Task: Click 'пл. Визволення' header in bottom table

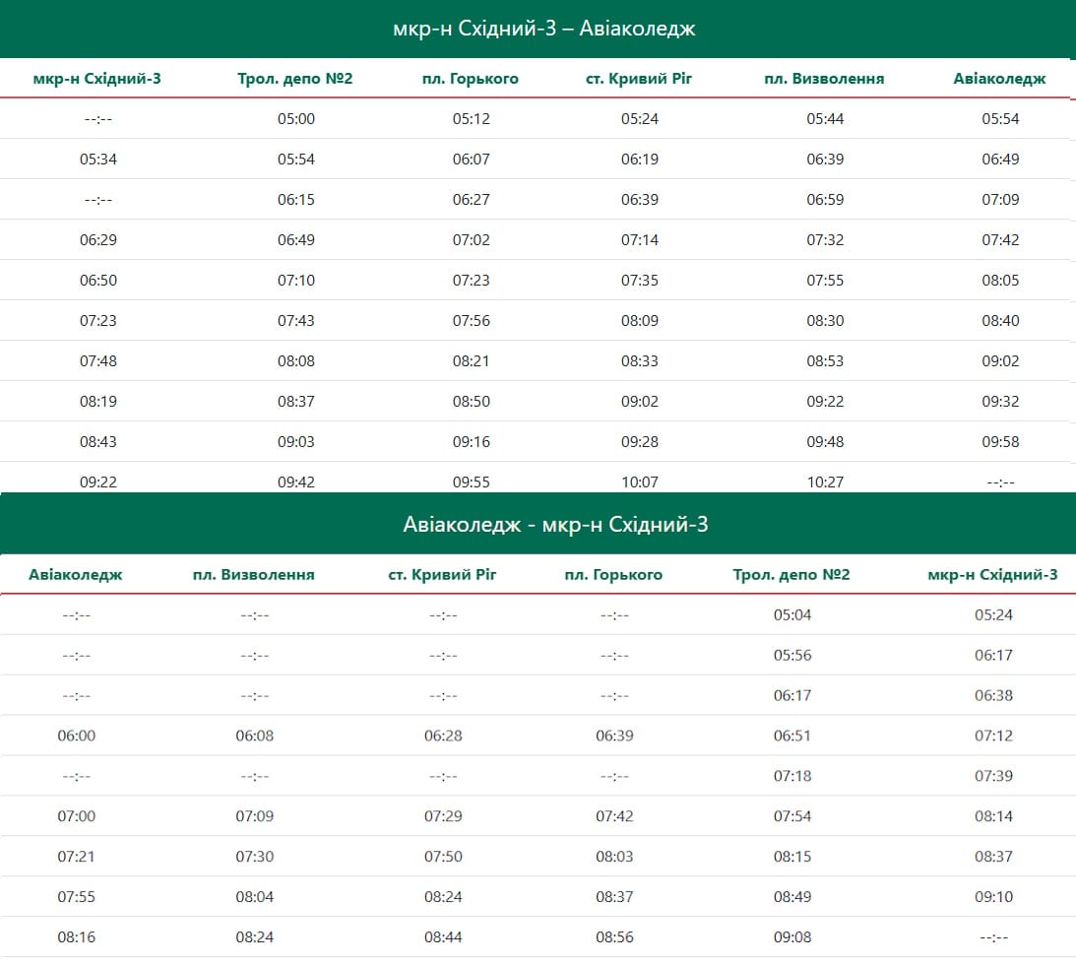Action: [254, 575]
